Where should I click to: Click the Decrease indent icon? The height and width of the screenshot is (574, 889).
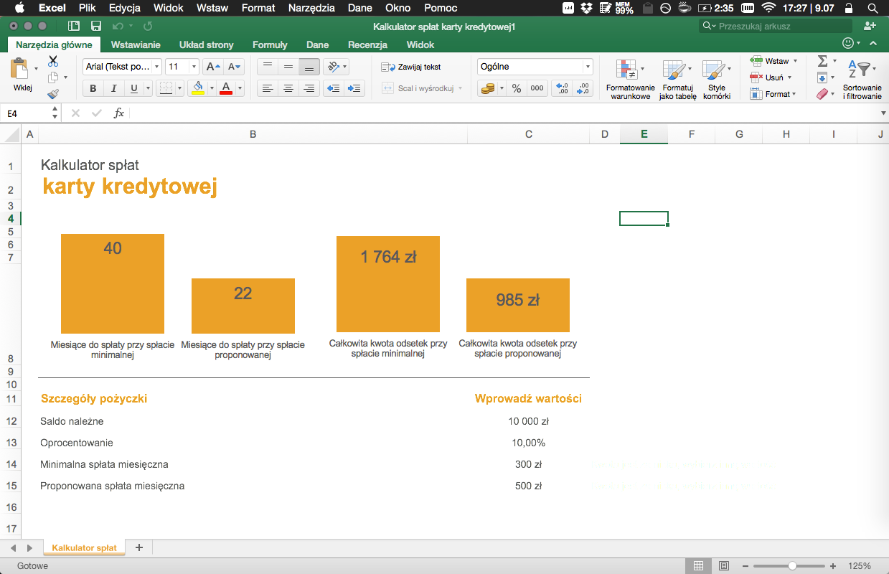coord(334,89)
